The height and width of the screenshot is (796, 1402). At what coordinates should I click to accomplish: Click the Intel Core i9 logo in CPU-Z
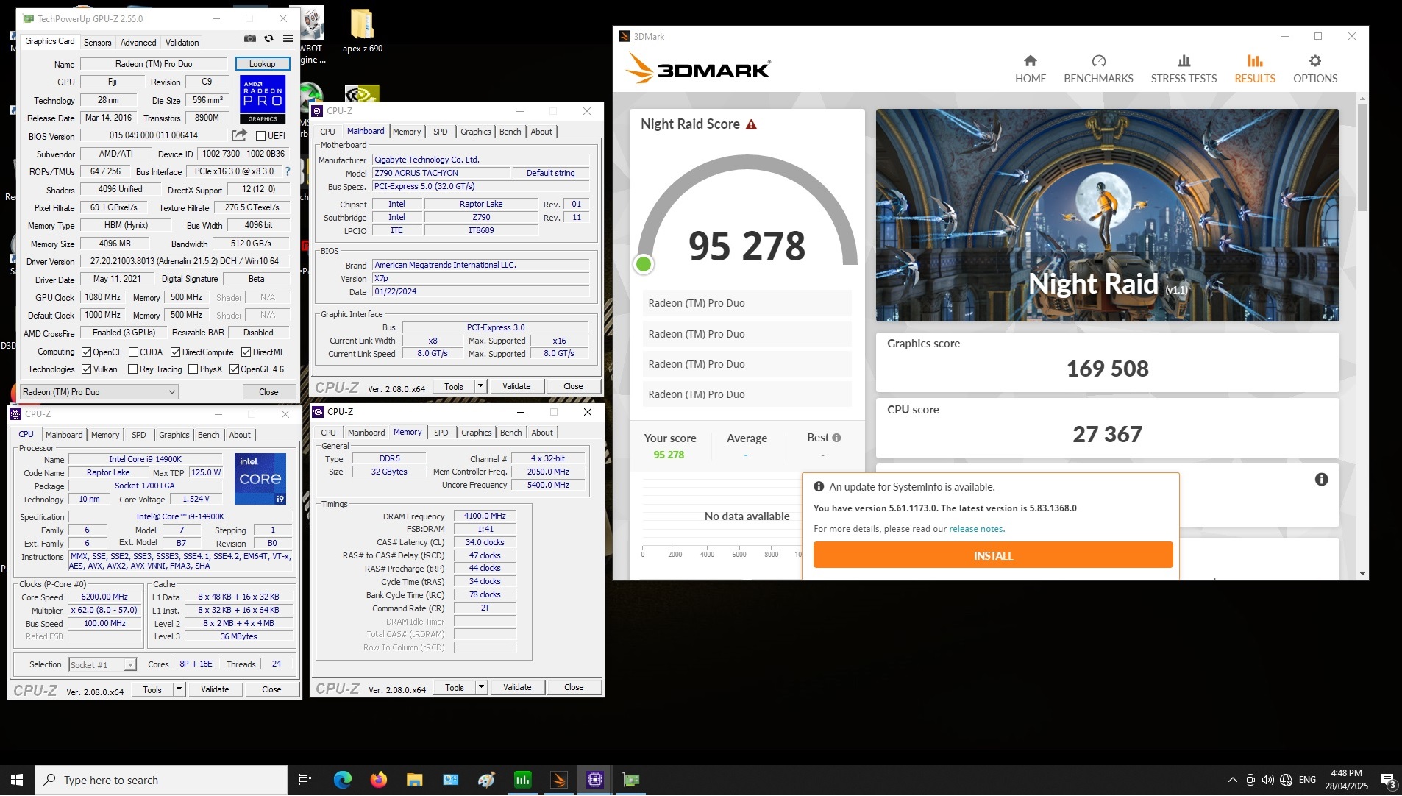[260, 479]
